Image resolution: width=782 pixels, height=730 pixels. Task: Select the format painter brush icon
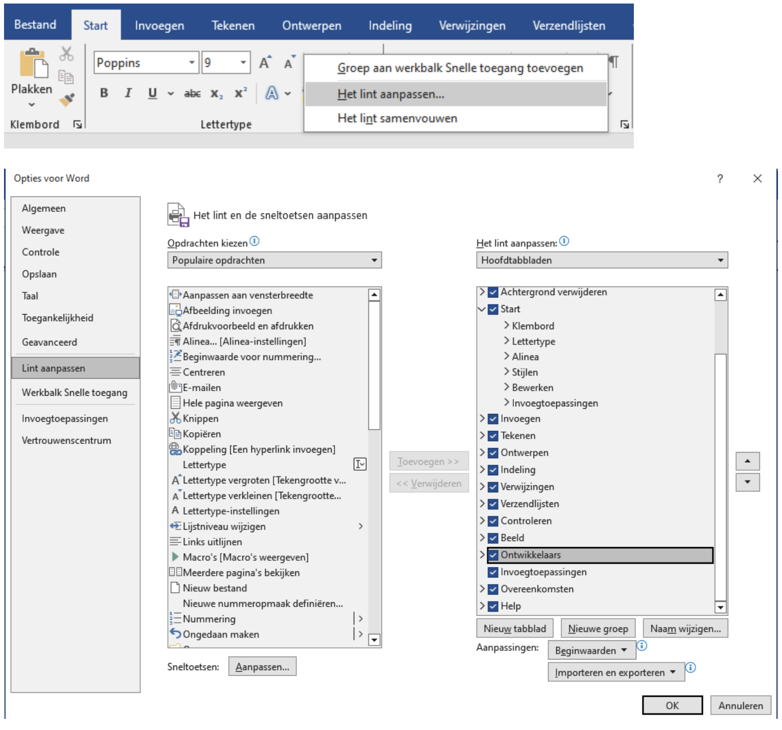pos(67,100)
